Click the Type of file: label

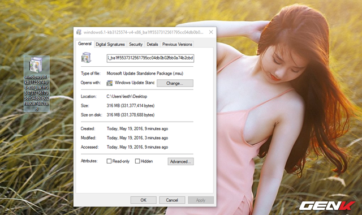click(x=90, y=74)
